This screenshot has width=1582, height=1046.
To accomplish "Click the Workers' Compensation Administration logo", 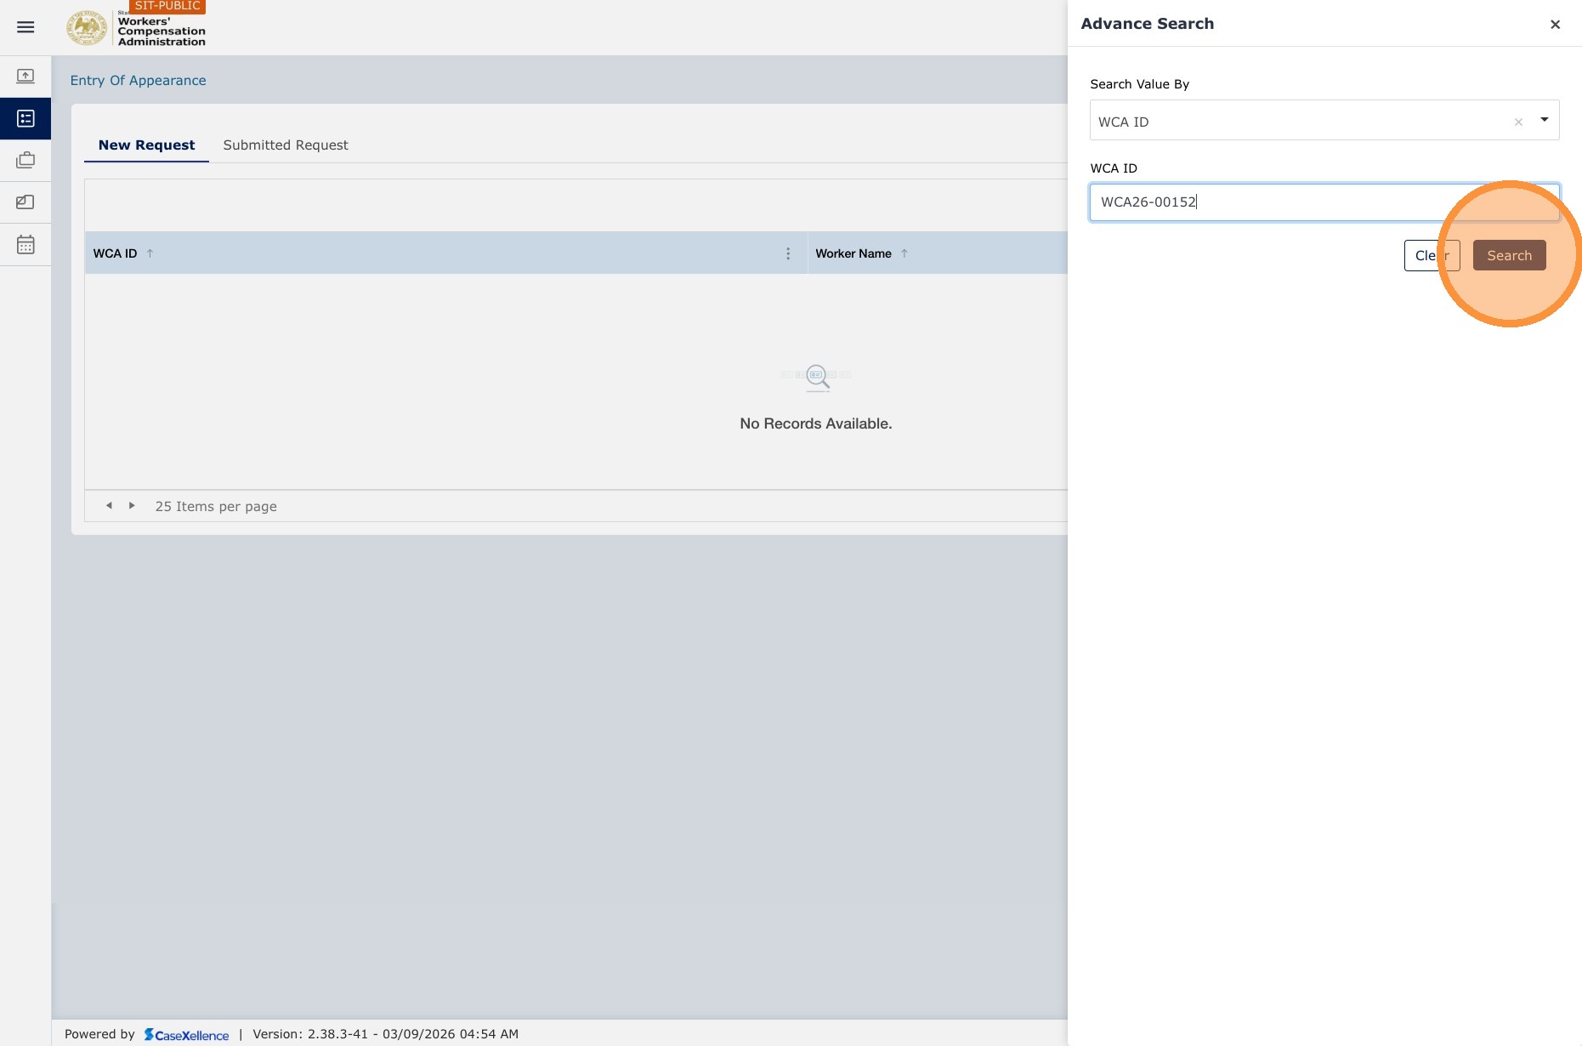I will point(136,28).
